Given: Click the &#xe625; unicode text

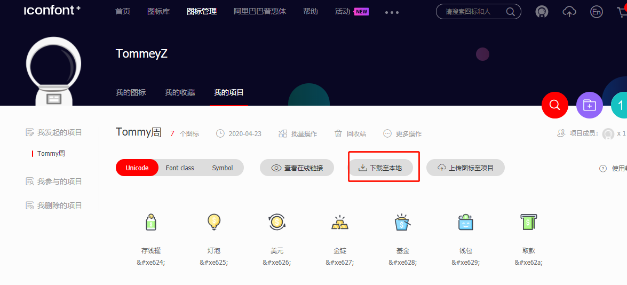Looking at the screenshot, I should click(214, 263).
